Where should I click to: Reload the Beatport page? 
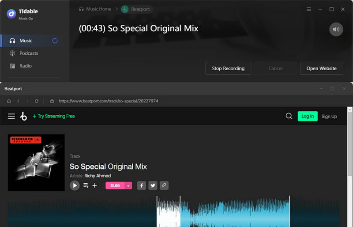tap(37, 101)
